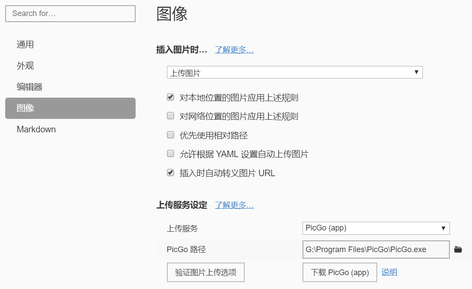Expand the 'PicGo (app)' upload service dropdown
The width and height of the screenshot is (472, 289).
pos(376,228)
